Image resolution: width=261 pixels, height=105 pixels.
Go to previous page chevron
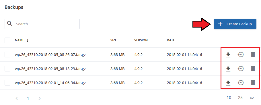point(17,98)
